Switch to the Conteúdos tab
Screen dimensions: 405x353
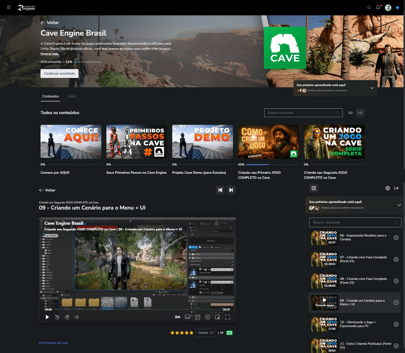(51, 96)
